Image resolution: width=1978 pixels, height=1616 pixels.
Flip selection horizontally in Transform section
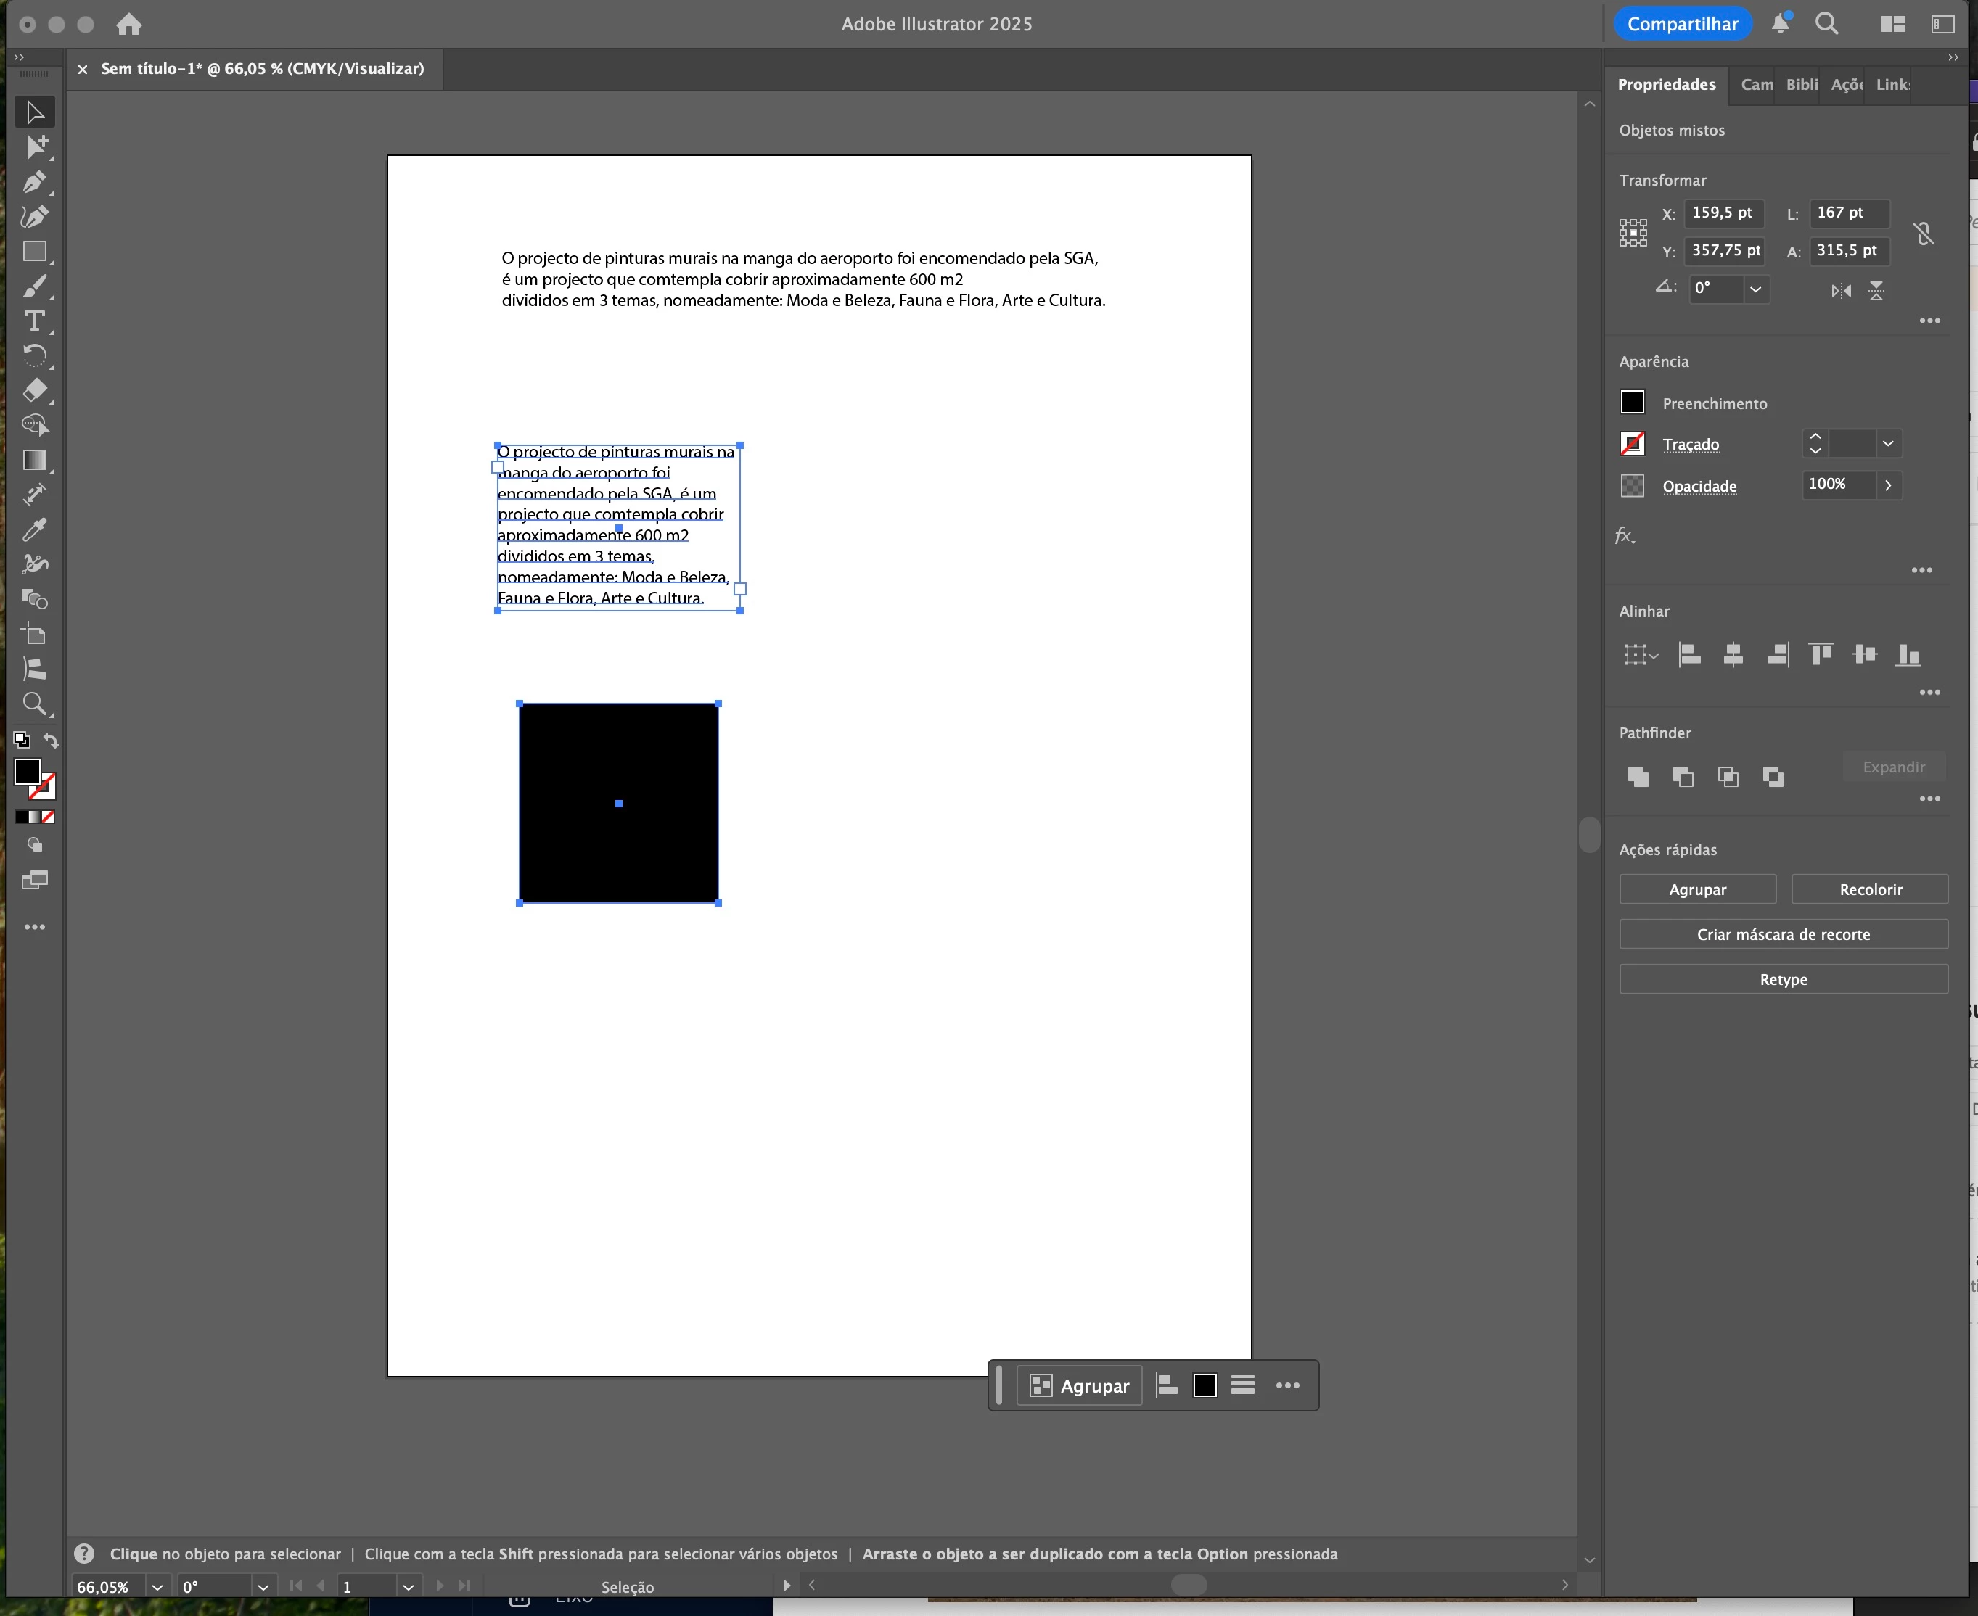[x=1840, y=290]
